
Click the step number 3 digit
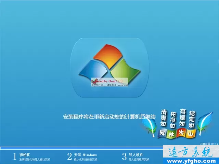(x=124, y=156)
